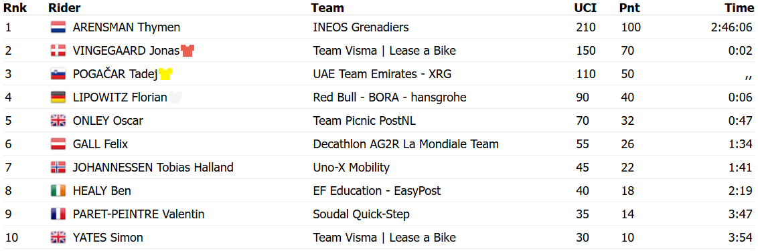The image size is (758, 251).
Task: Sort results by the Pnt column header
Action: 629,8
